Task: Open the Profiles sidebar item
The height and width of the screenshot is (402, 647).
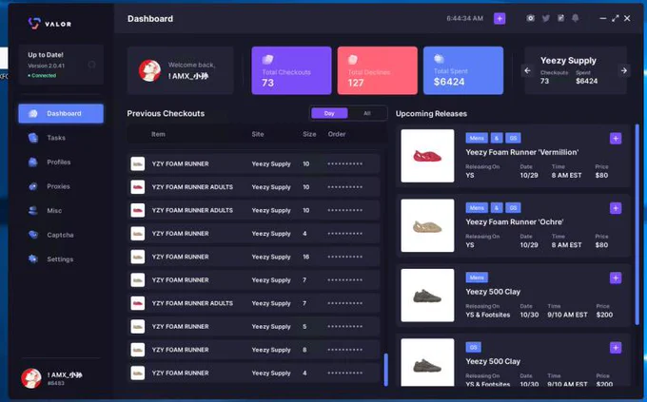Action: (61, 163)
